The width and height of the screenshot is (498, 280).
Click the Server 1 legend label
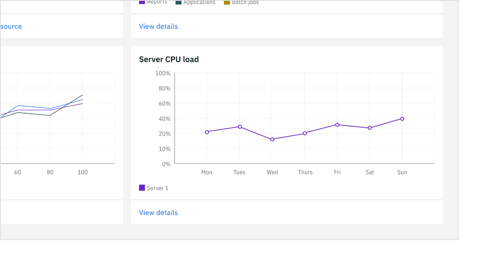coord(158,188)
